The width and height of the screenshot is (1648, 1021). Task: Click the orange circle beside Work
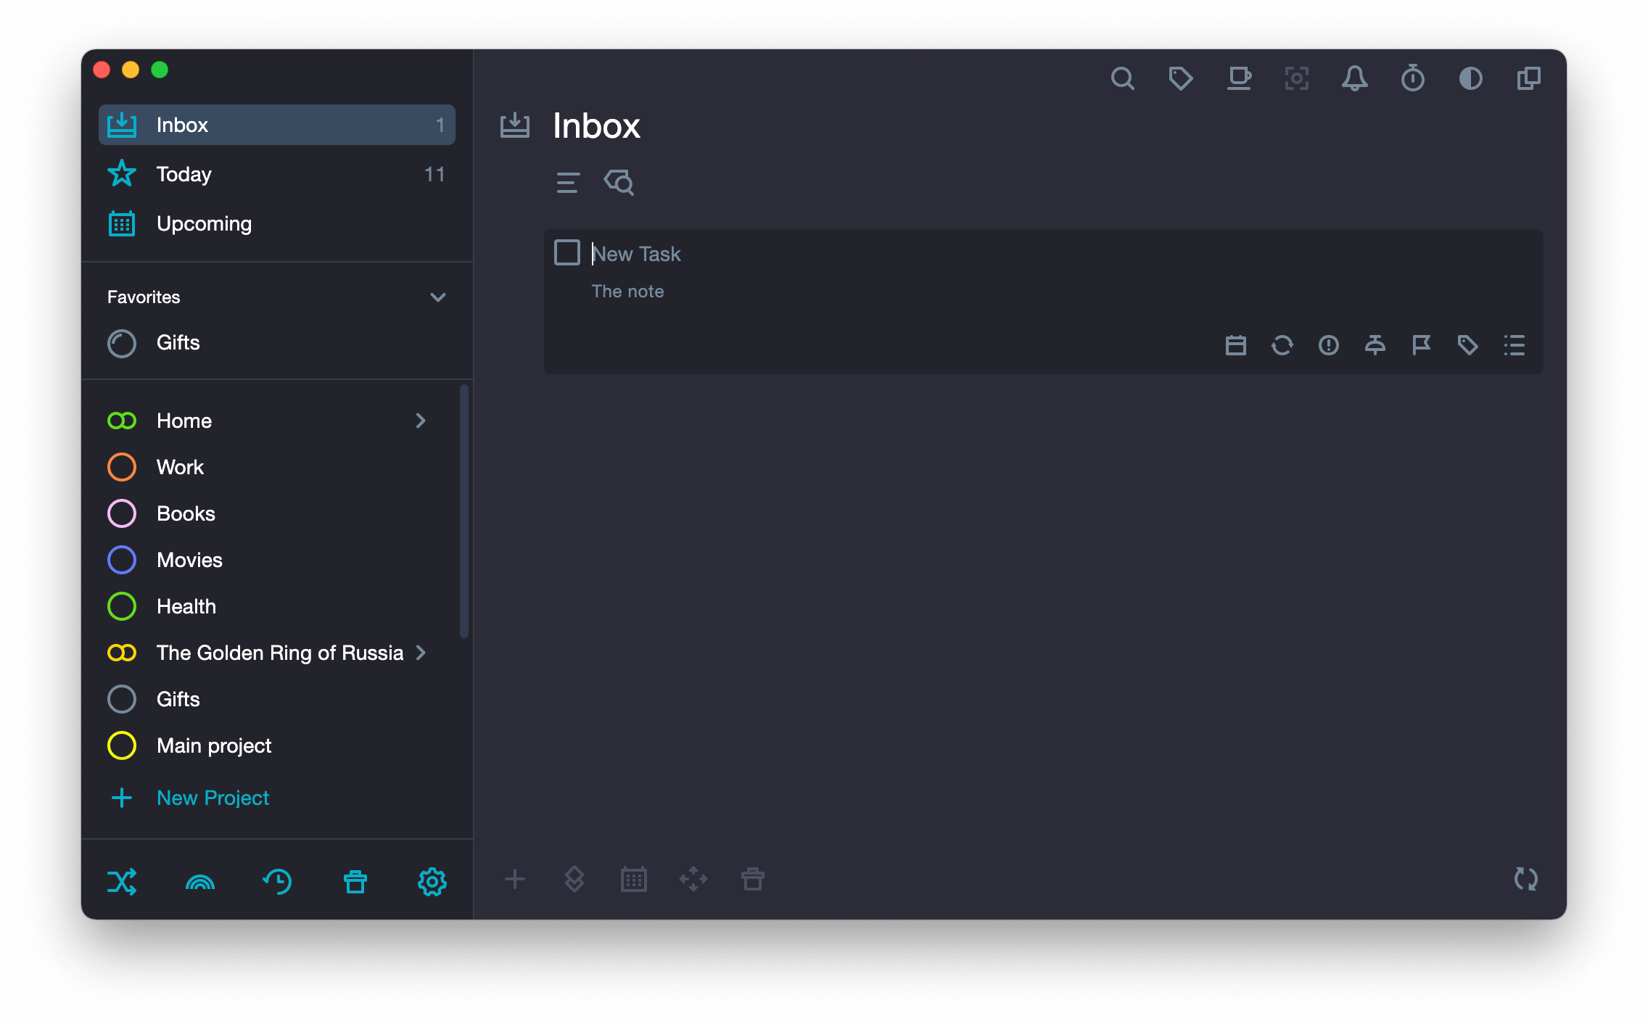[122, 467]
